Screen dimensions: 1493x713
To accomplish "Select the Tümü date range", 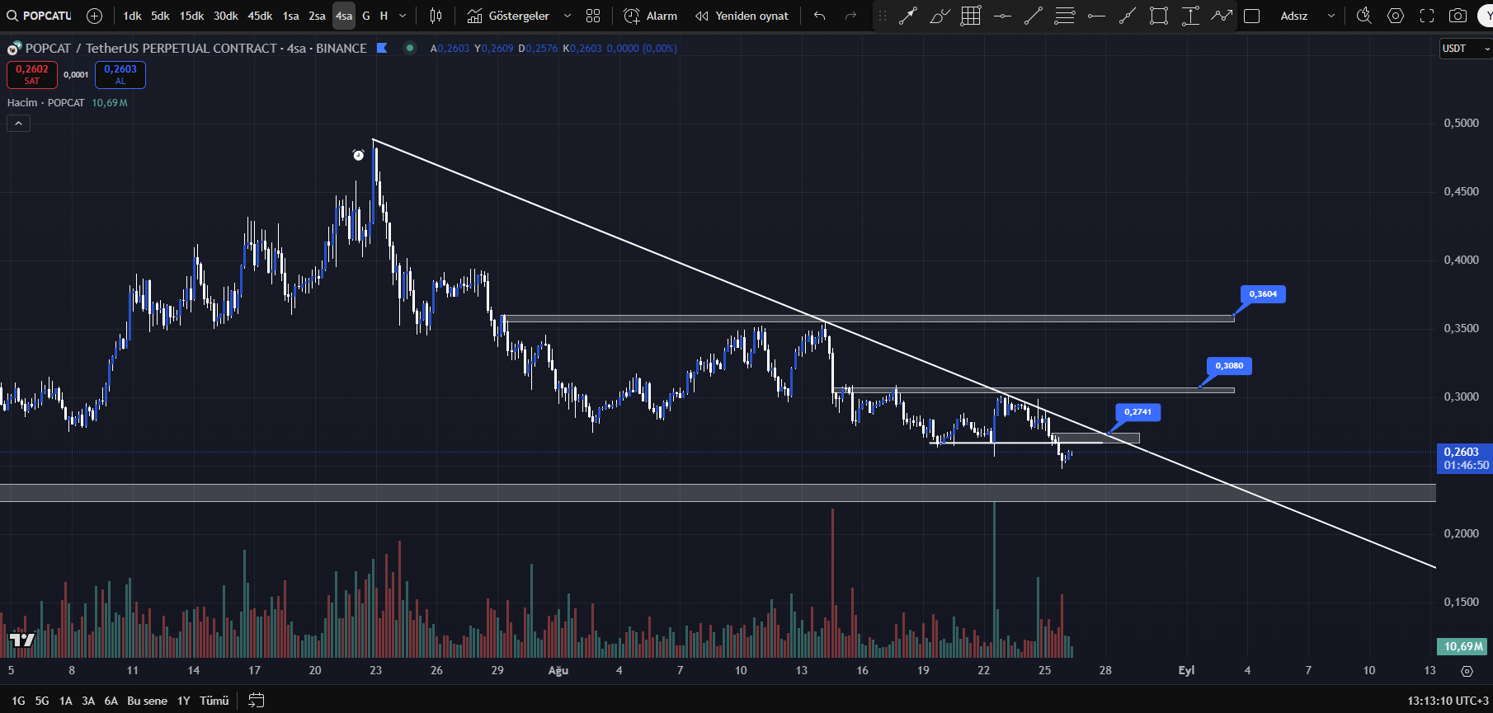I will coord(214,701).
